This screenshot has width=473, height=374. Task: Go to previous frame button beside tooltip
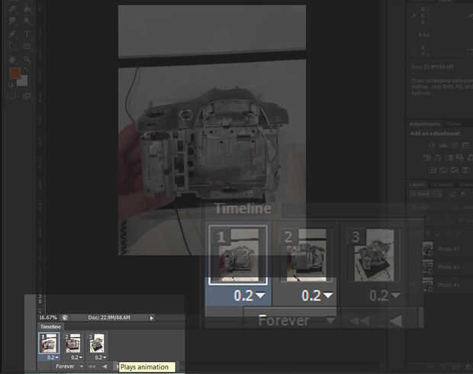105,367
